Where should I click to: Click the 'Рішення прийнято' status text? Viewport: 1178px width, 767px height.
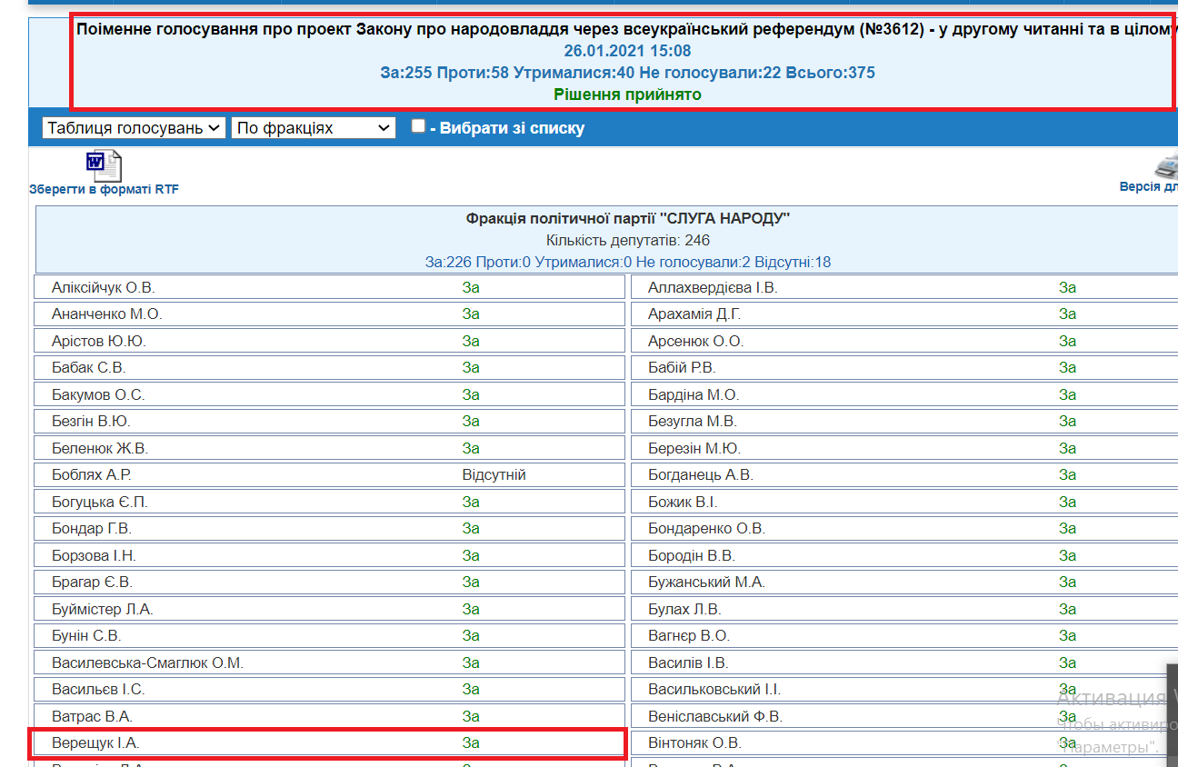tap(627, 95)
